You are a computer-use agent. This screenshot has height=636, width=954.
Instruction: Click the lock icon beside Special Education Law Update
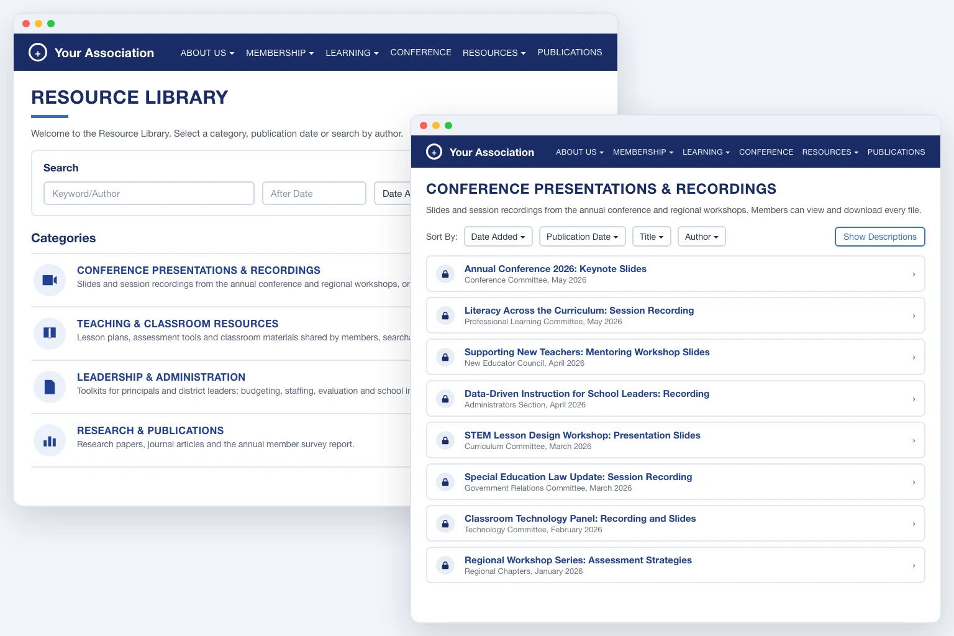pyautogui.click(x=445, y=482)
